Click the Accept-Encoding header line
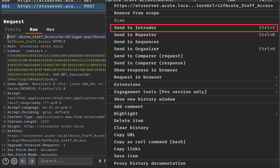This screenshot has height=168, width=280. pos(39,112)
